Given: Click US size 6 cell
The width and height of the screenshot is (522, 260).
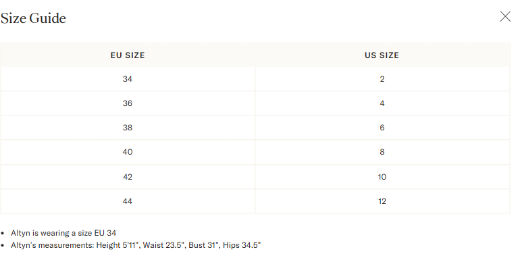Looking at the screenshot, I should coord(382,128).
